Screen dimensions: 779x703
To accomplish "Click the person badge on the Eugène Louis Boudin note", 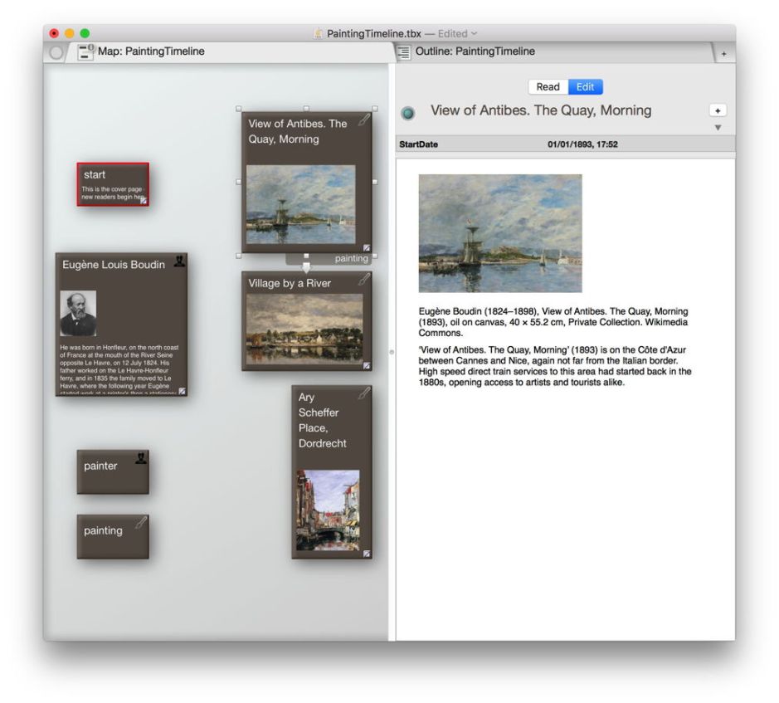I will 180,261.
